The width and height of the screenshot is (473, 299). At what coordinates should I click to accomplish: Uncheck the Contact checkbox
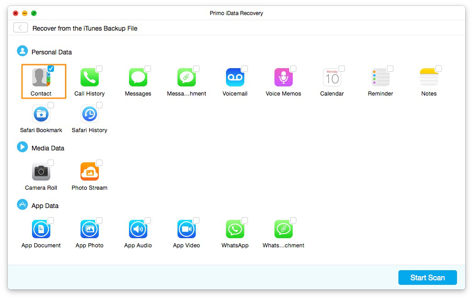click(51, 69)
